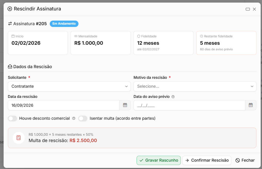Click the Mensalidade value R$ 1.000,00
The width and height of the screenshot is (262, 169).
tap(89, 43)
